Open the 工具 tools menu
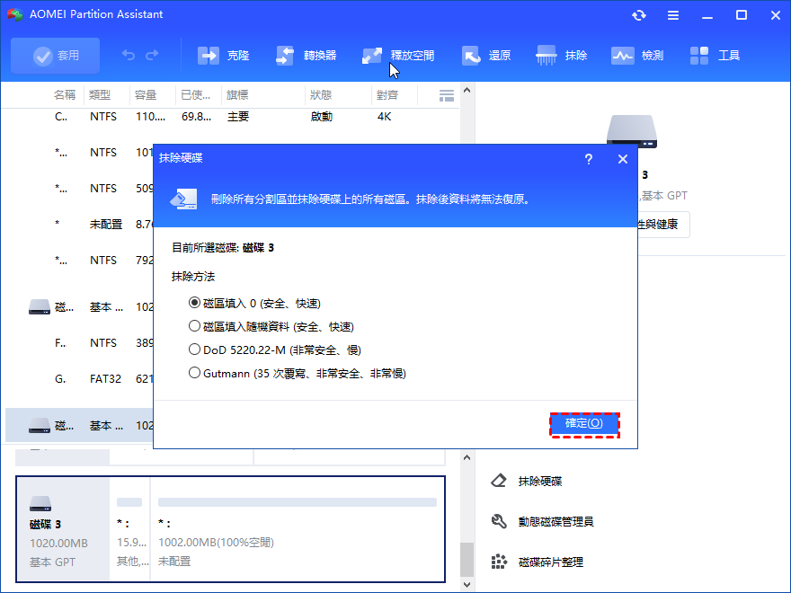The height and width of the screenshot is (593, 791). pyautogui.click(x=715, y=56)
